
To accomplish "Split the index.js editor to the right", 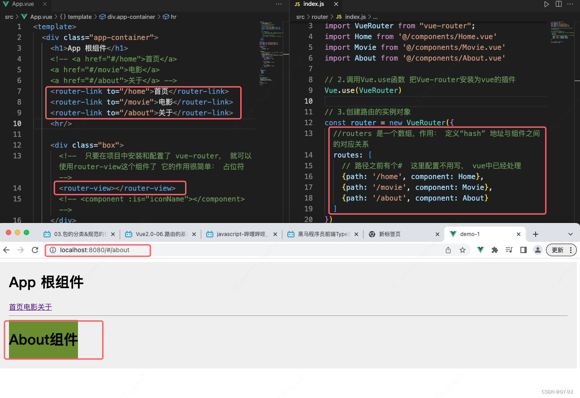I will point(558,4).
